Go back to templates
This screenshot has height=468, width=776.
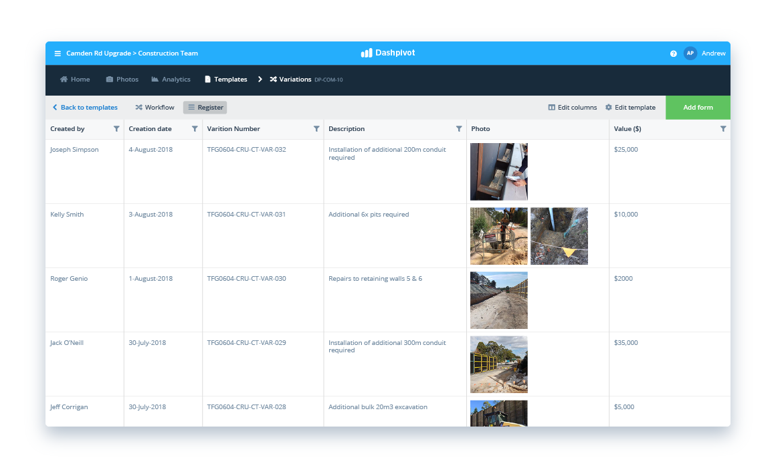pyautogui.click(x=85, y=108)
